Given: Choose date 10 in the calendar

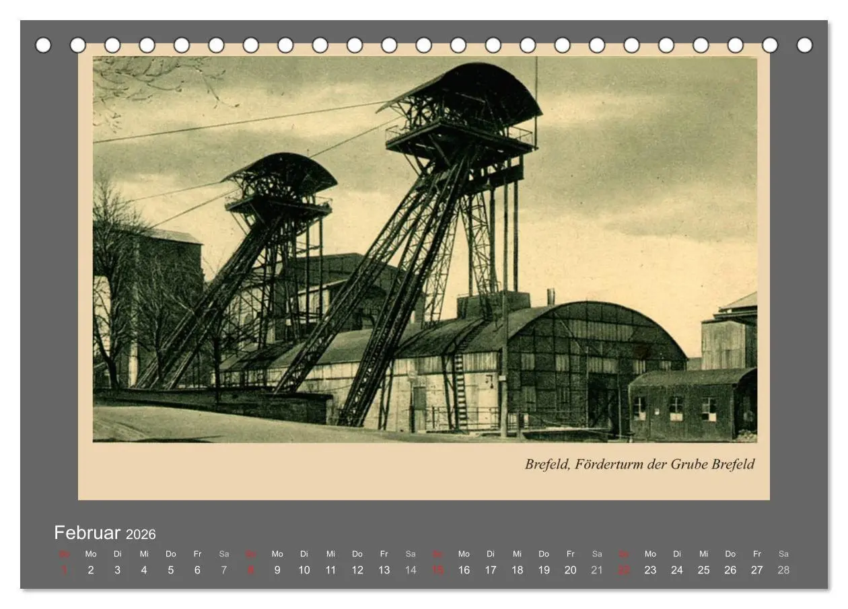Looking at the screenshot, I should click(x=304, y=570).
